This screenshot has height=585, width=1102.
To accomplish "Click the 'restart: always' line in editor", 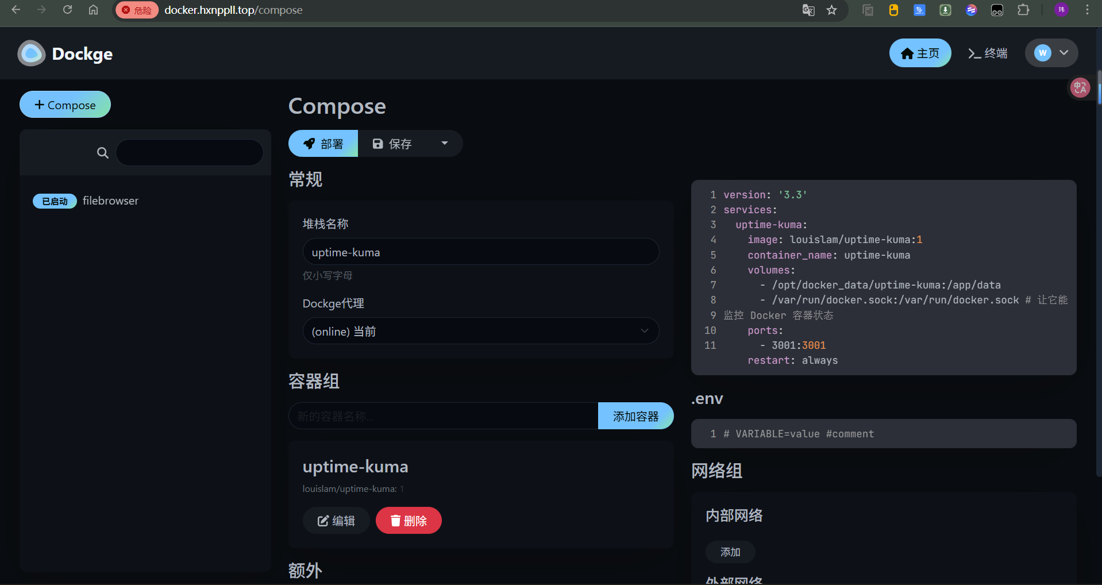I will [792, 360].
